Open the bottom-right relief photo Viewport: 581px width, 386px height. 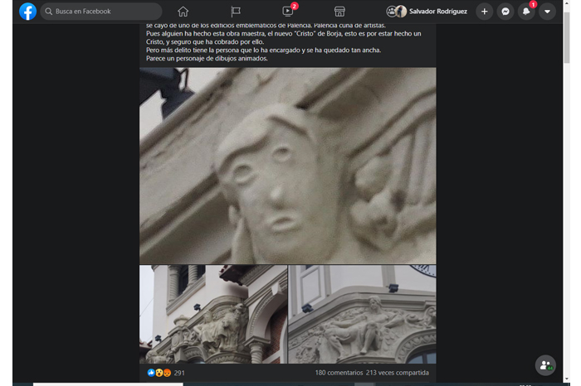tap(362, 314)
